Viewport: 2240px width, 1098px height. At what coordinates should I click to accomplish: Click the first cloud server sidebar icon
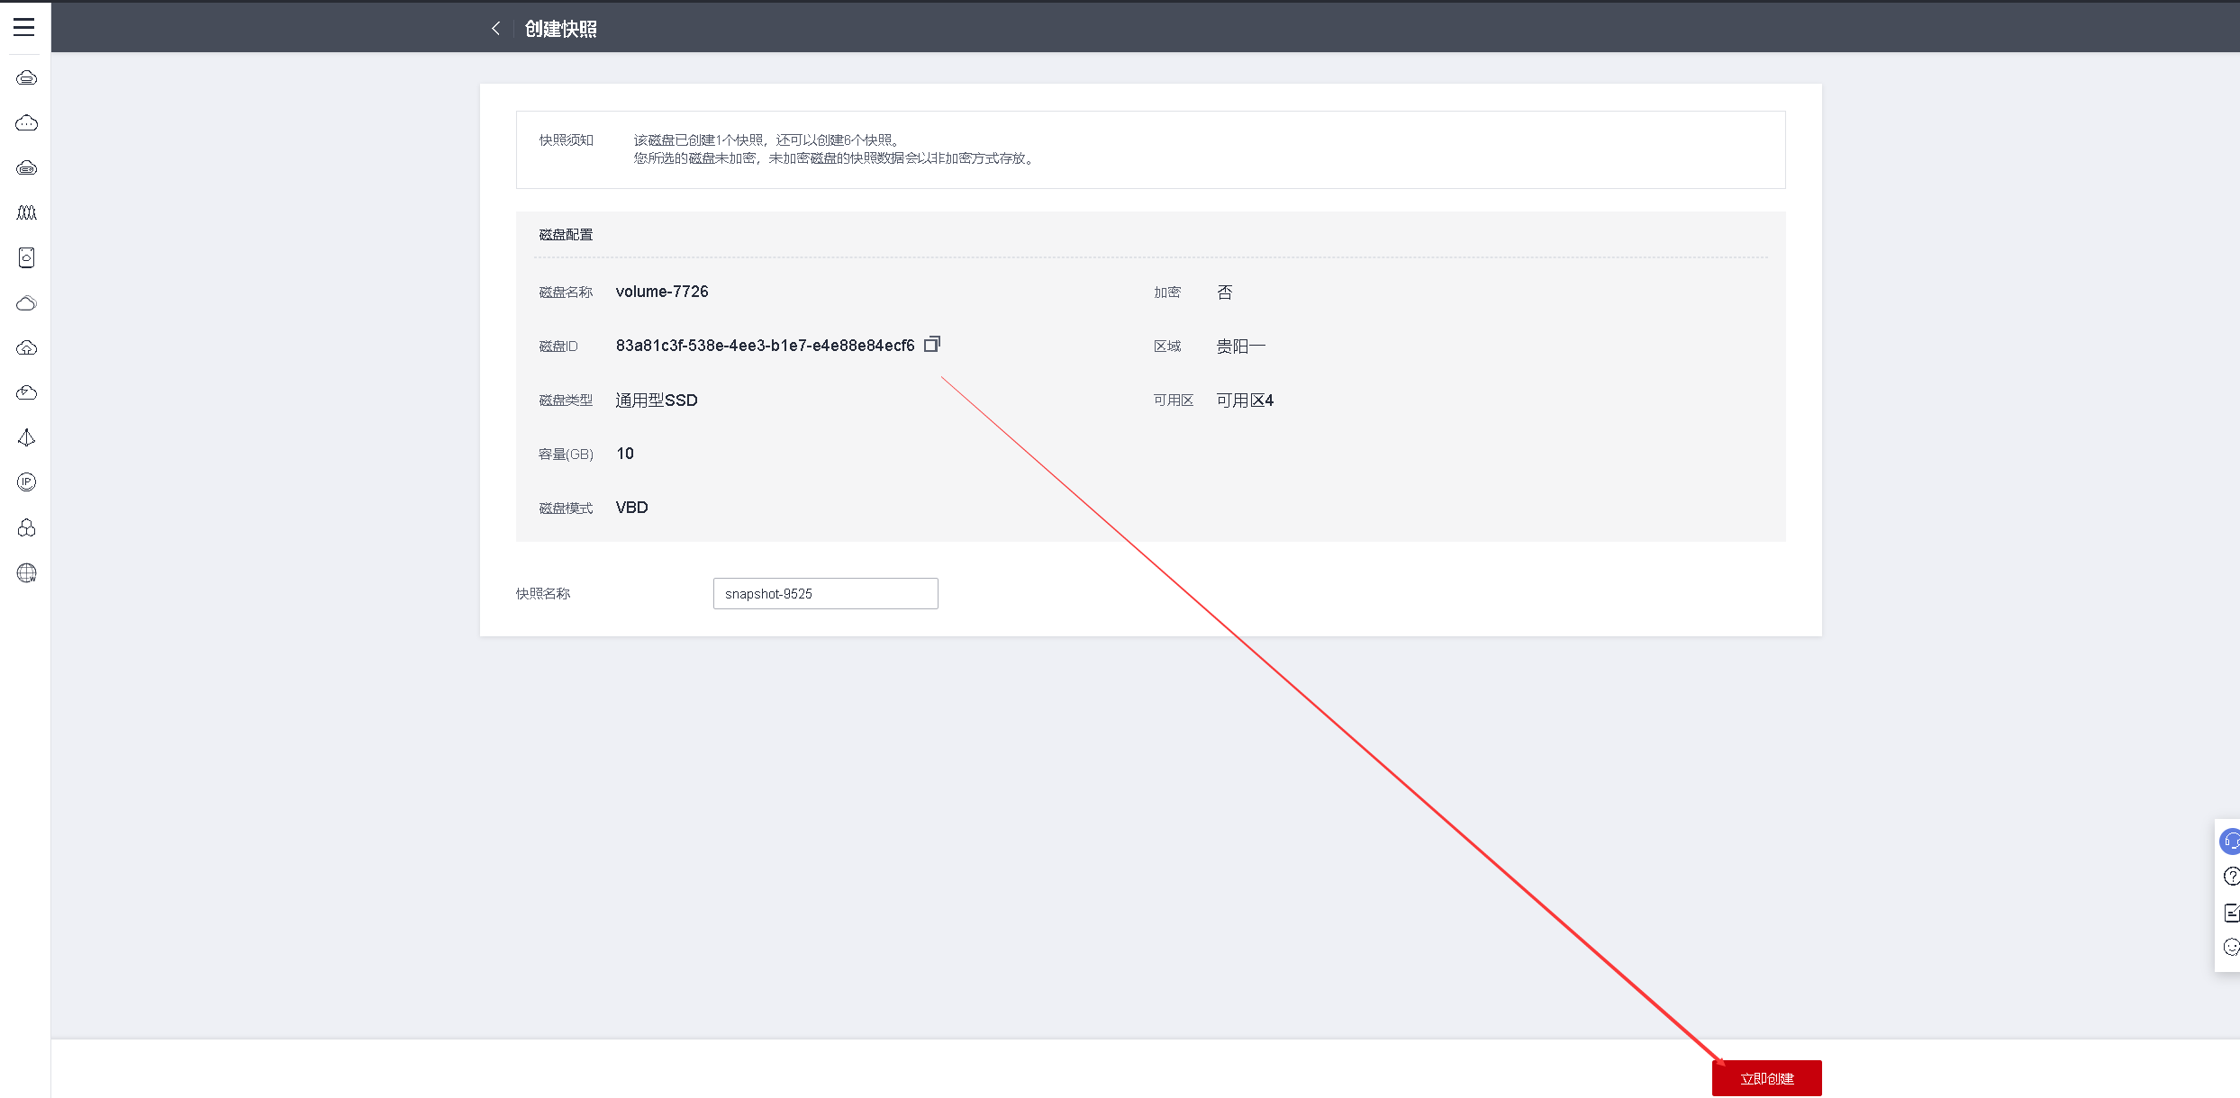click(x=27, y=78)
